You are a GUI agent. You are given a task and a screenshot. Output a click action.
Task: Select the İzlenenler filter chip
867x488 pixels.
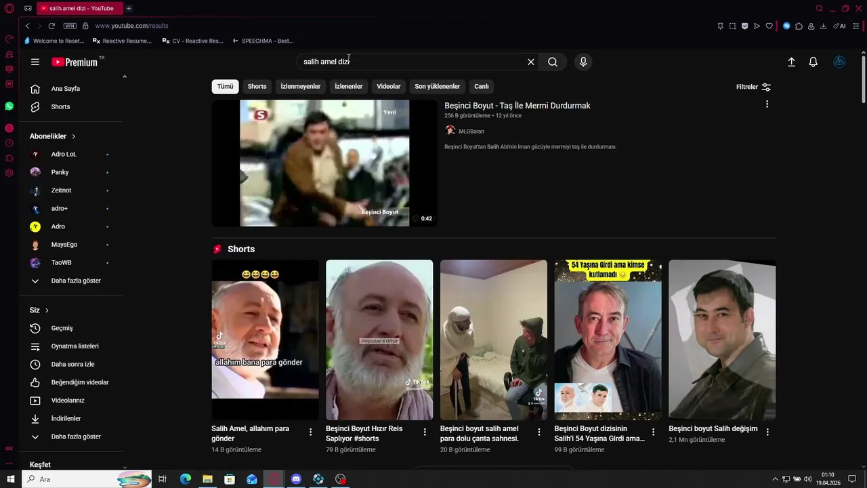[x=349, y=87]
